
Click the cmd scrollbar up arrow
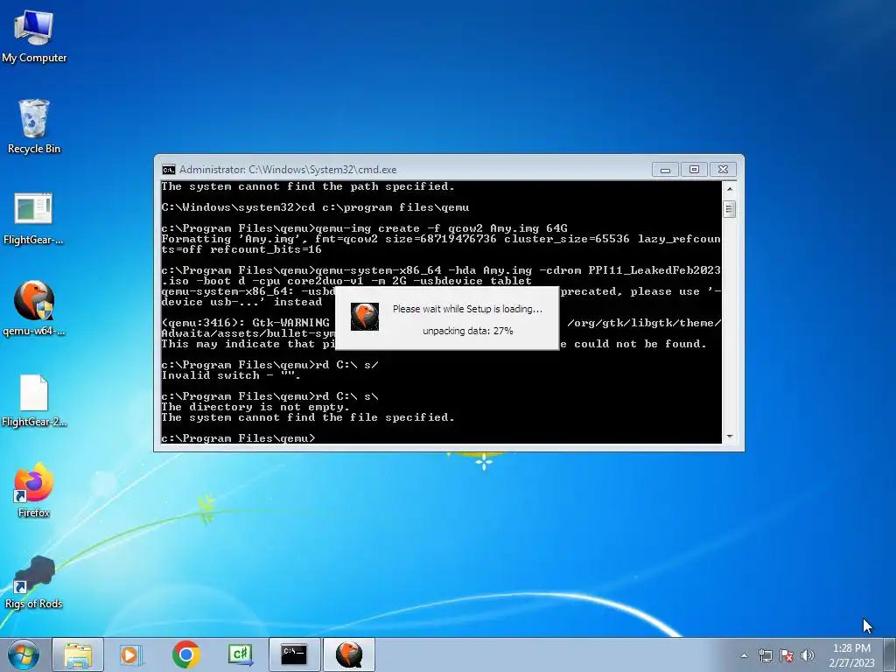[x=729, y=189]
